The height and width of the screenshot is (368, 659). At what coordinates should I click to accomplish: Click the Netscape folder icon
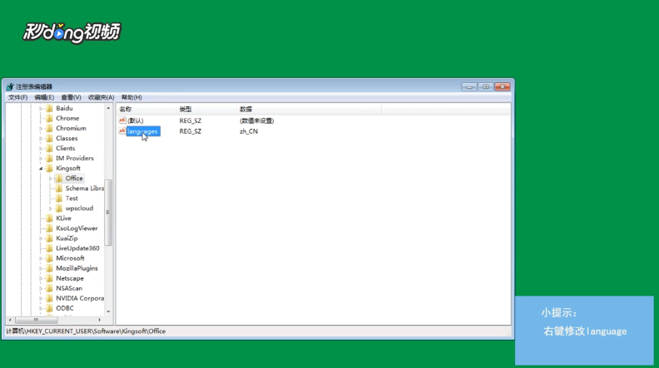tap(50, 278)
